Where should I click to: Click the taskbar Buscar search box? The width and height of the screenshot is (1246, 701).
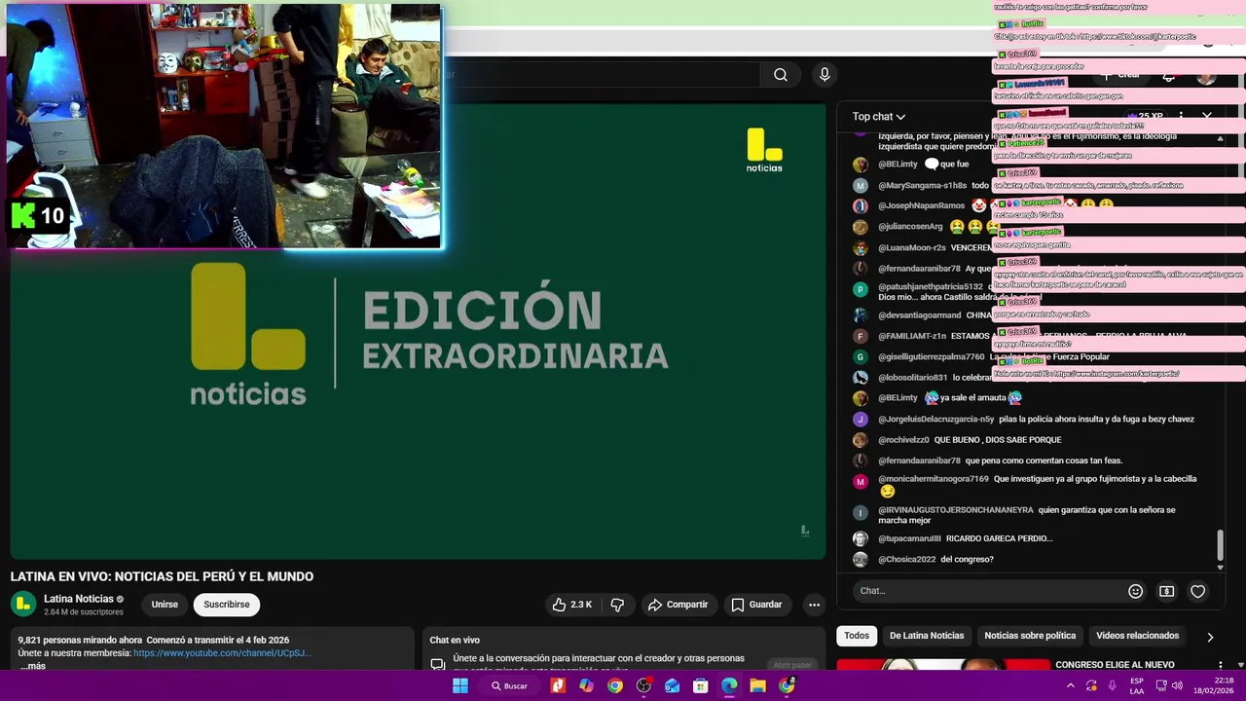[x=509, y=685]
